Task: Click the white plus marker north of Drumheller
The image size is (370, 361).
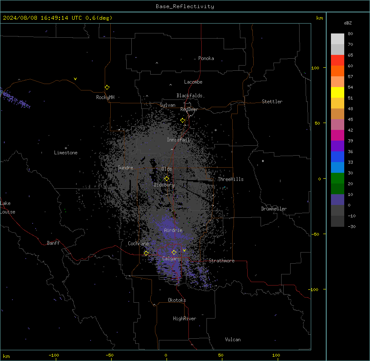Action: 263,161
